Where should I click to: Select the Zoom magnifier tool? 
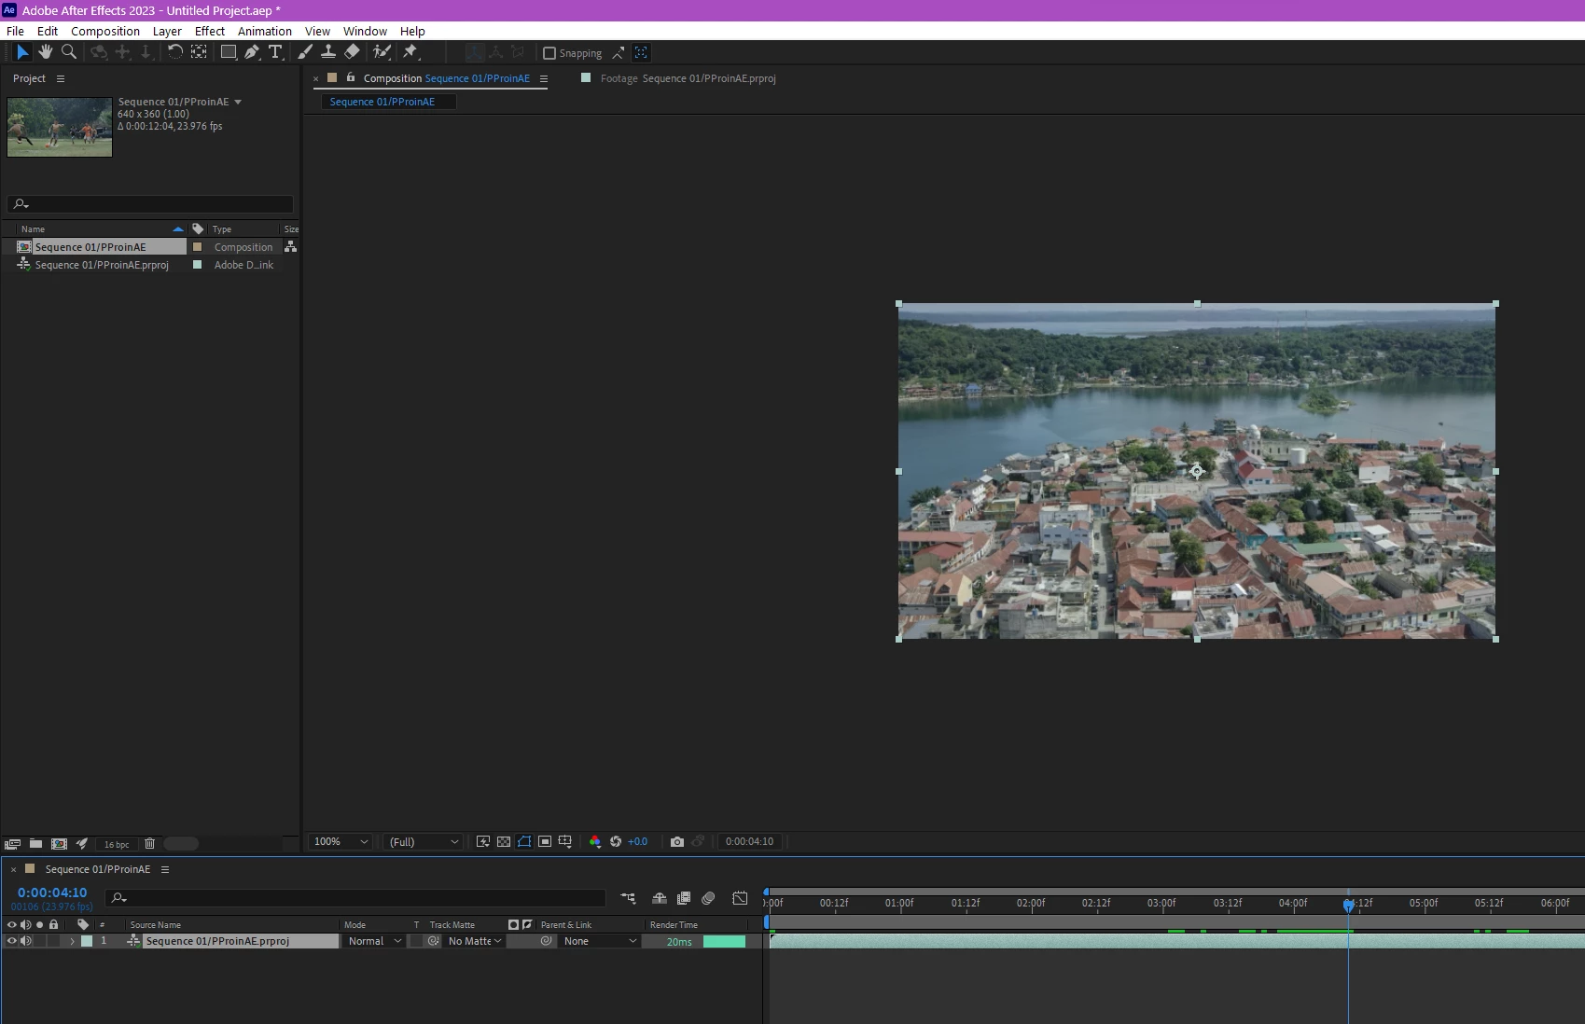tap(68, 52)
